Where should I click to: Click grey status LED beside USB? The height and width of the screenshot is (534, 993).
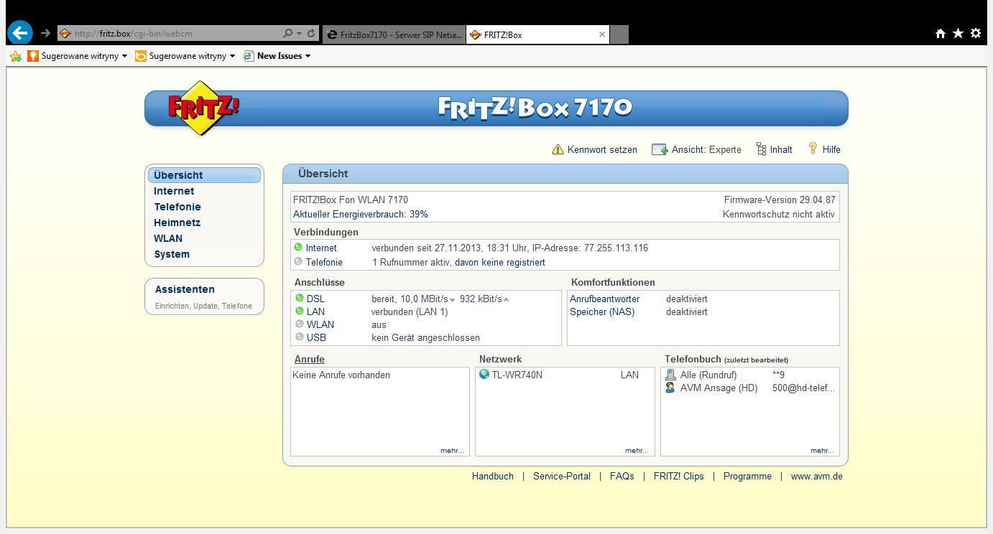pyautogui.click(x=300, y=337)
